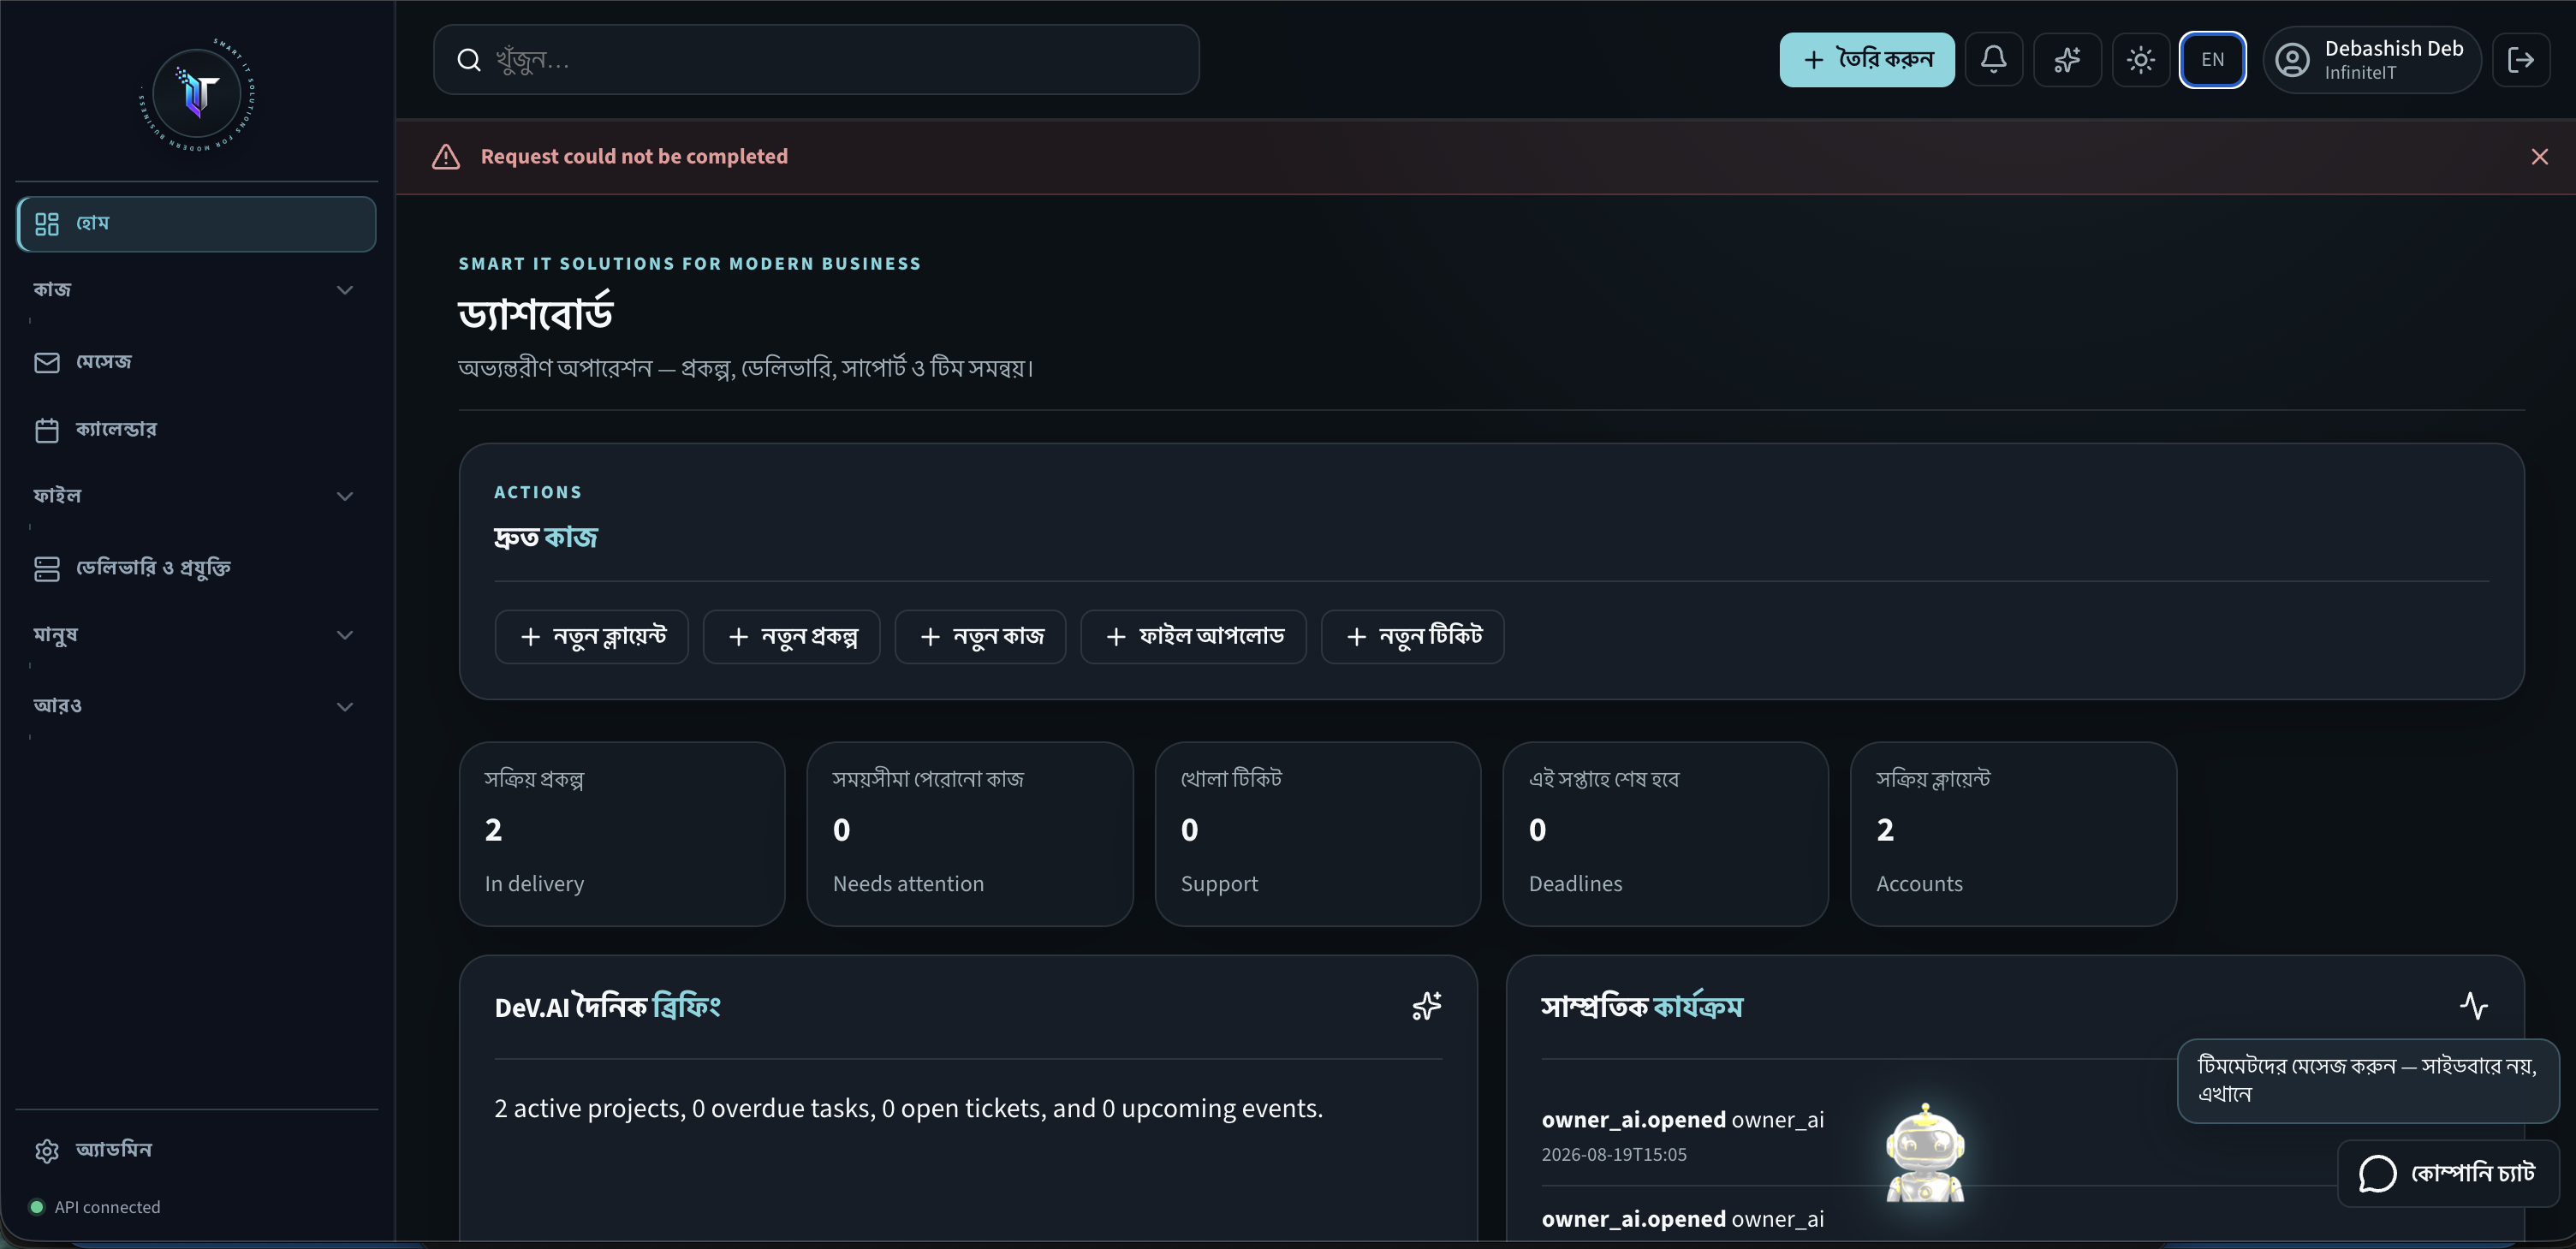Click the chat tooltip about messaging teammates
Screen dimensions: 2576x1249
pyautogui.click(x=2367, y=1080)
